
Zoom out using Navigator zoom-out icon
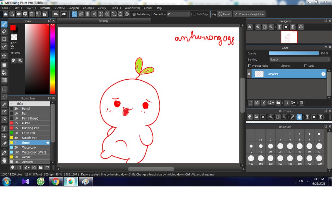(271, 27)
